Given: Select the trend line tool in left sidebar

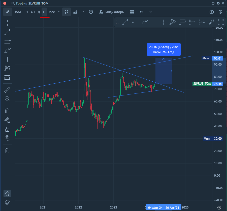Looking at the screenshot, I should [x=7, y=32].
